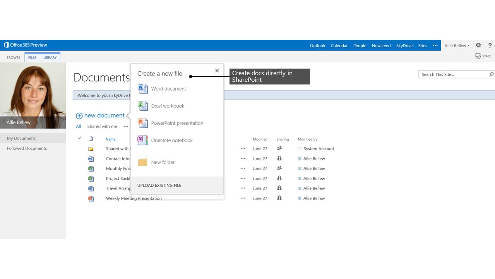
Task: Toggle the select-all checkmark in list header
Action: tap(80, 138)
